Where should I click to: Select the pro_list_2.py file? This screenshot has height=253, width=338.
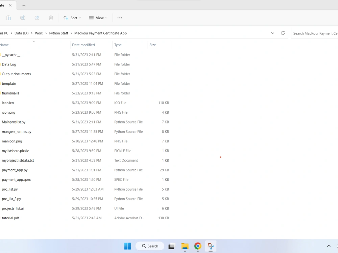click(11, 199)
